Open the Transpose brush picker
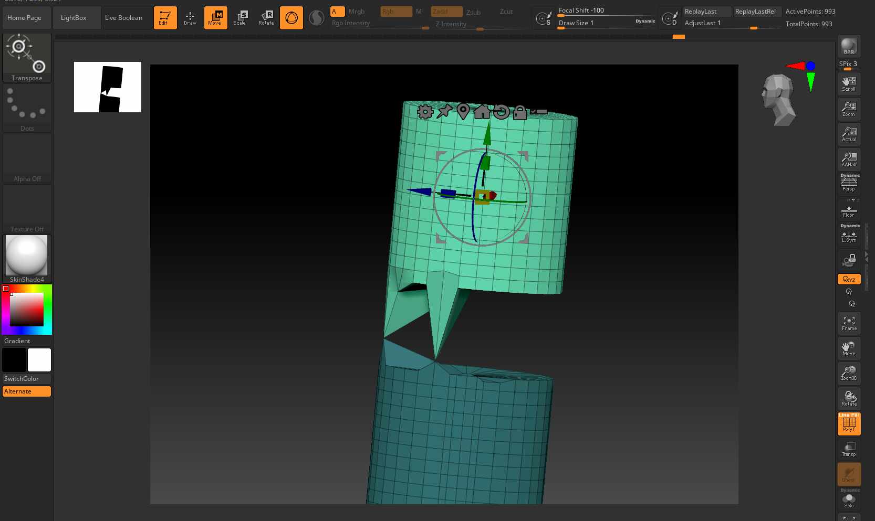This screenshot has width=875, height=521. [x=27, y=57]
